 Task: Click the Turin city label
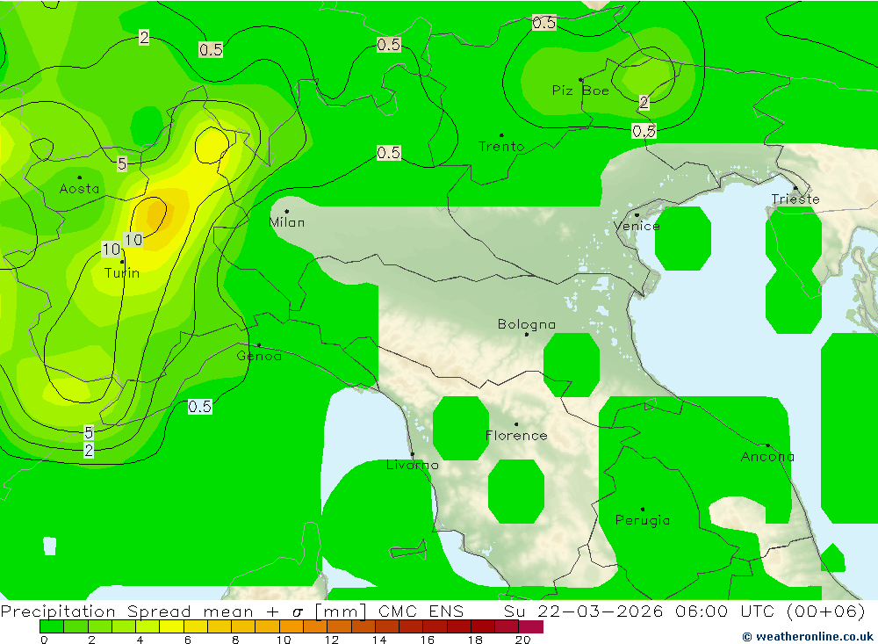coord(121,273)
